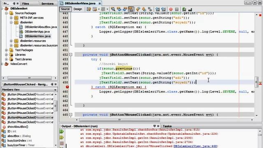Select jButton7MouseClicked in navigator
This screenshot has height=148, width=263.
point(30,122)
